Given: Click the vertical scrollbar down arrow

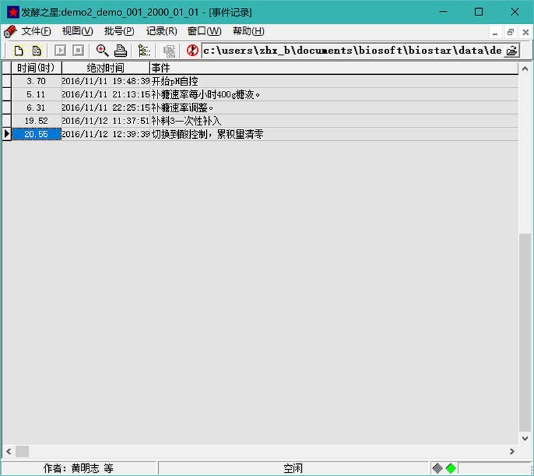Looking at the screenshot, I should pos(526,438).
